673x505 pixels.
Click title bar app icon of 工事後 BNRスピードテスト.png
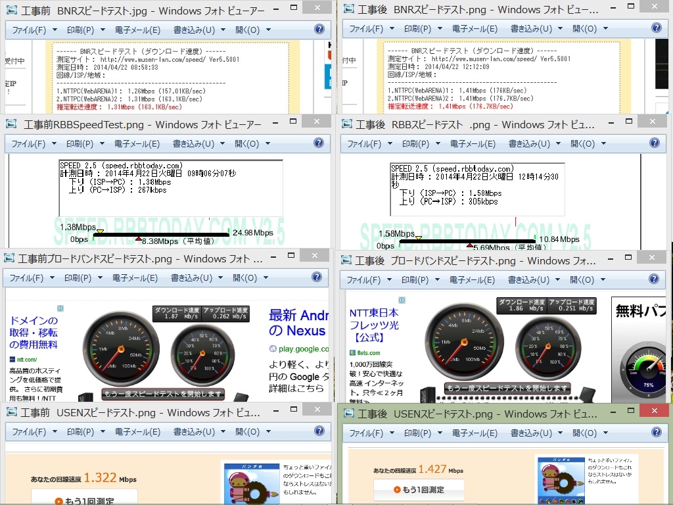349,8
